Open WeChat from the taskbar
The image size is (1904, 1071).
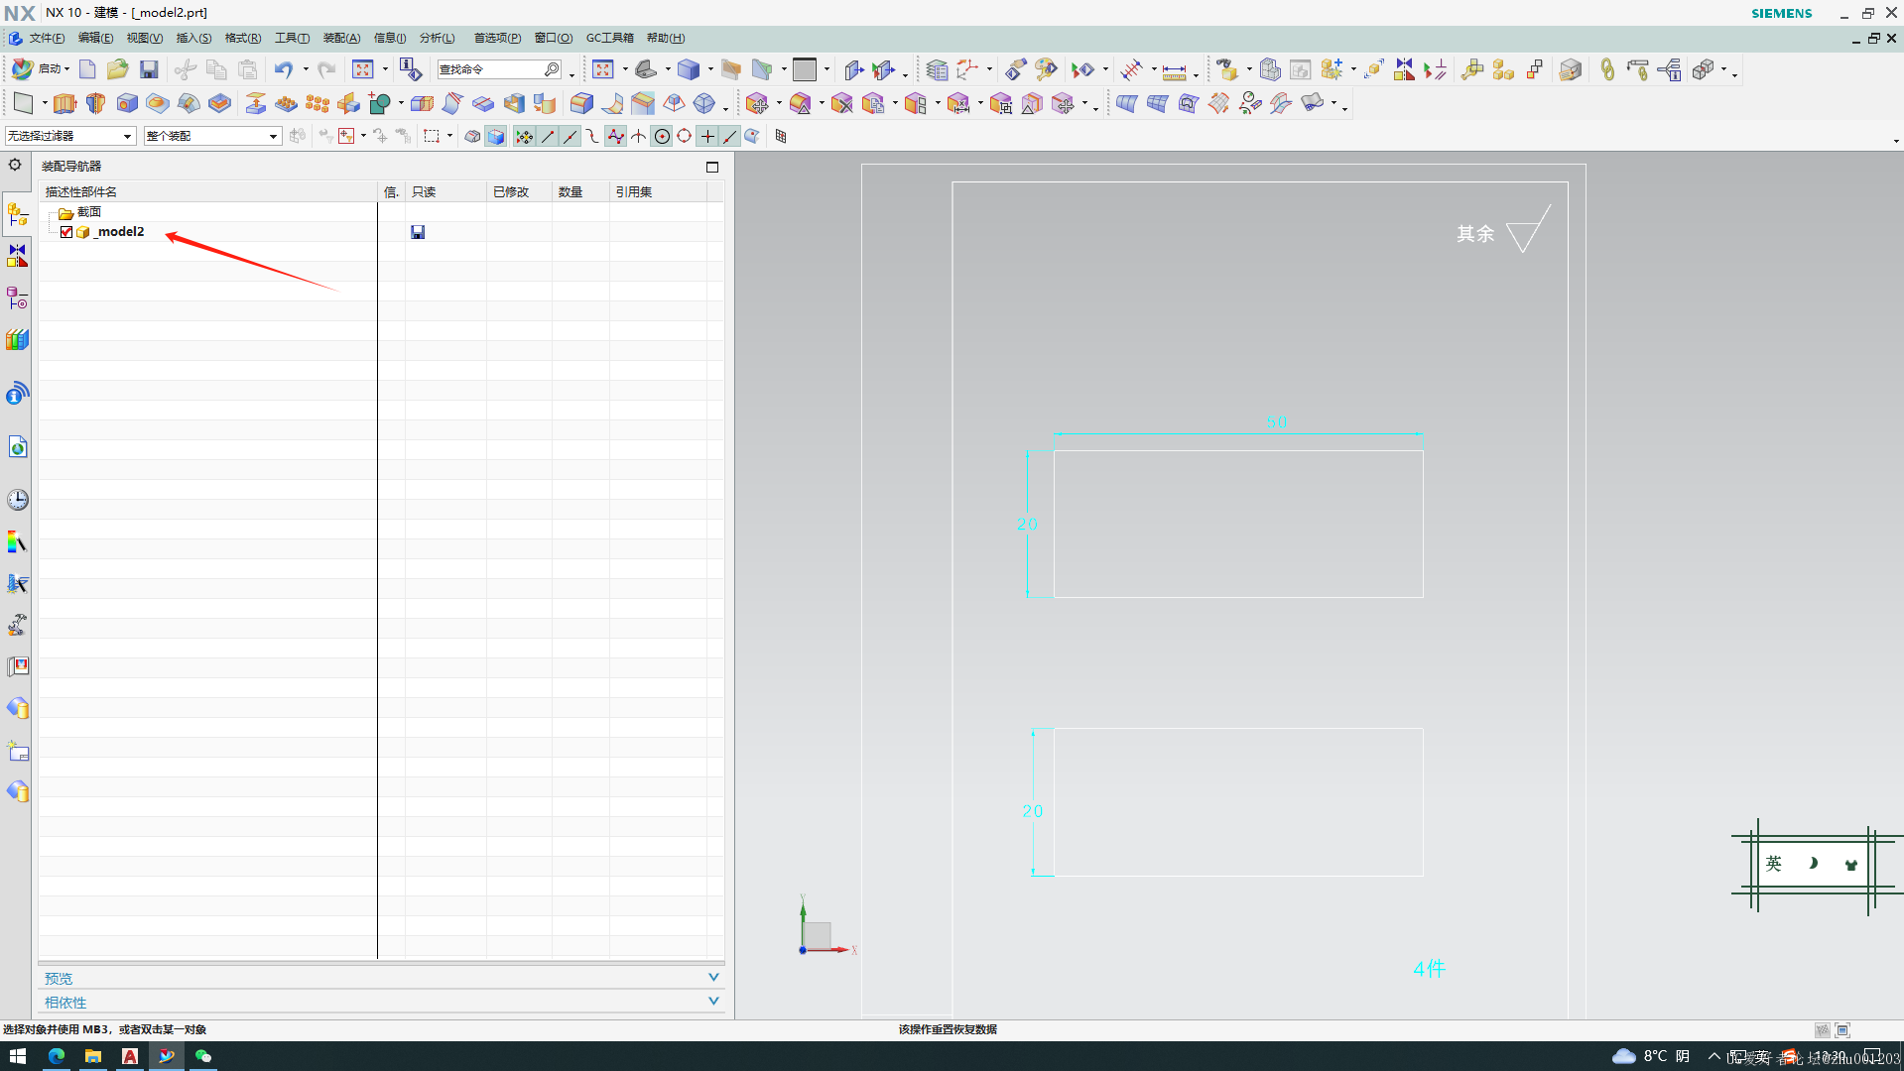(x=203, y=1056)
